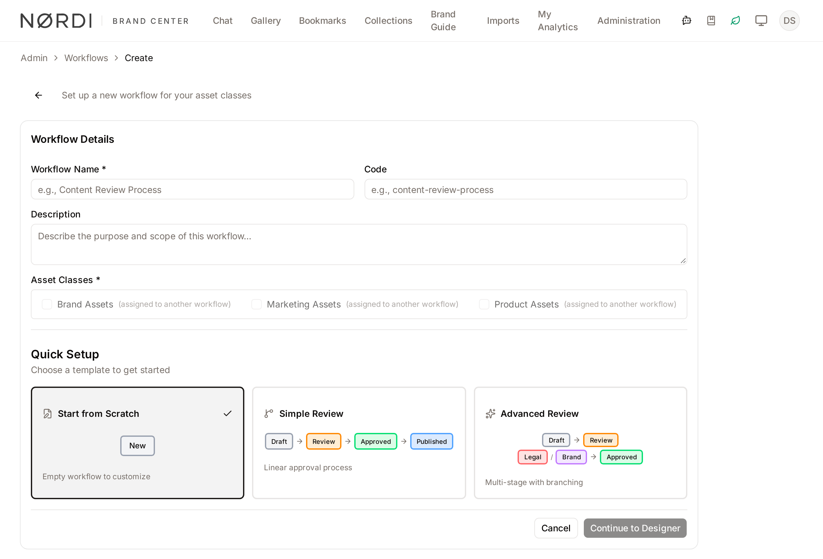Open the Gallery menu item
Screen dimensions: 823x559
(266, 21)
